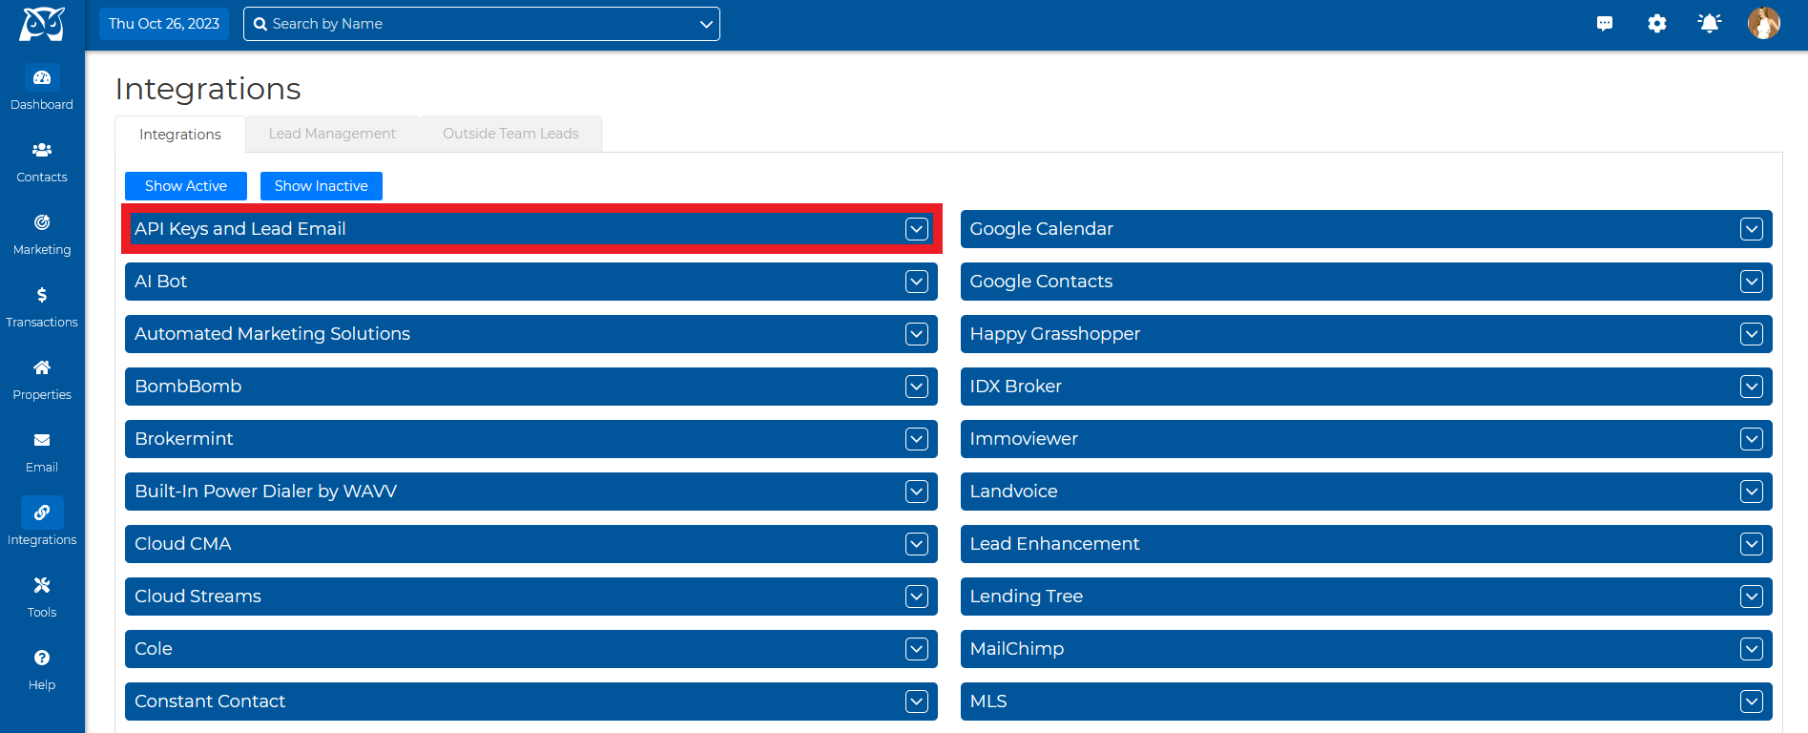
Task: Expand the Immoviewer chevron
Action: click(x=1752, y=439)
